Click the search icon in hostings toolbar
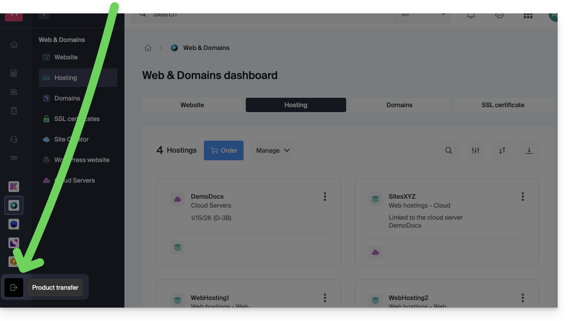 [449, 150]
